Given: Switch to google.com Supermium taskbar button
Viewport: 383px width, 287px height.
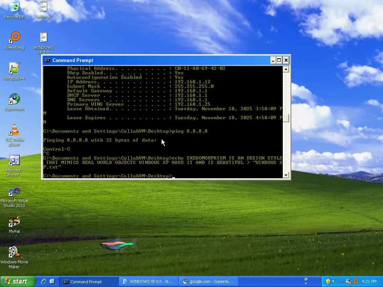Looking at the screenshot, I should click(x=209, y=282).
